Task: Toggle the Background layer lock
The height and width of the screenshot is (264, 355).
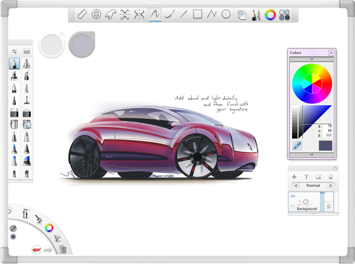Action: pos(329,206)
